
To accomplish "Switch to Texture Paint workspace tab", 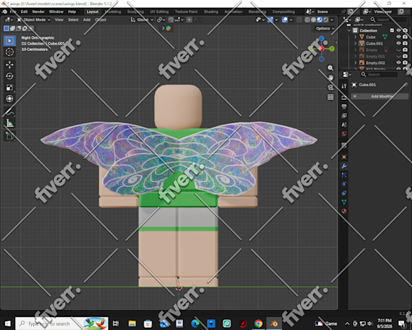I will tap(187, 12).
